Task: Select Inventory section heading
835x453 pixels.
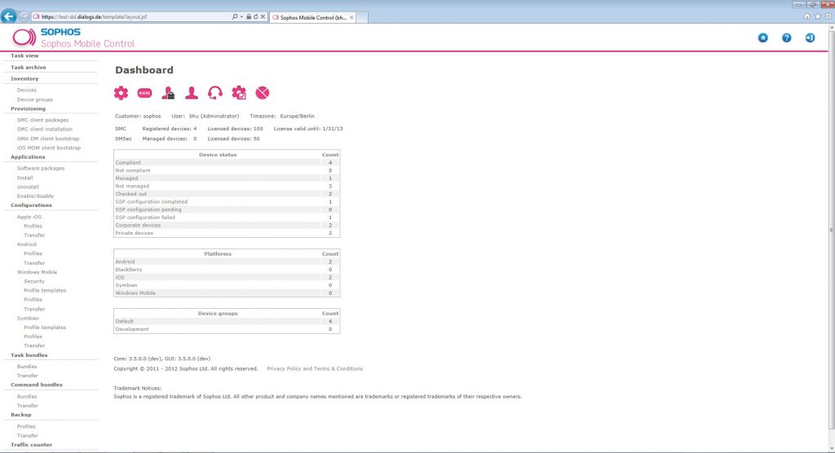Action: (x=24, y=78)
